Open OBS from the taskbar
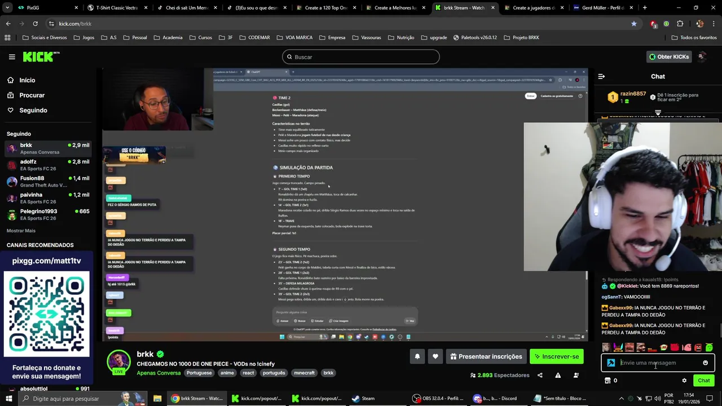The image size is (722, 406). 438,398
